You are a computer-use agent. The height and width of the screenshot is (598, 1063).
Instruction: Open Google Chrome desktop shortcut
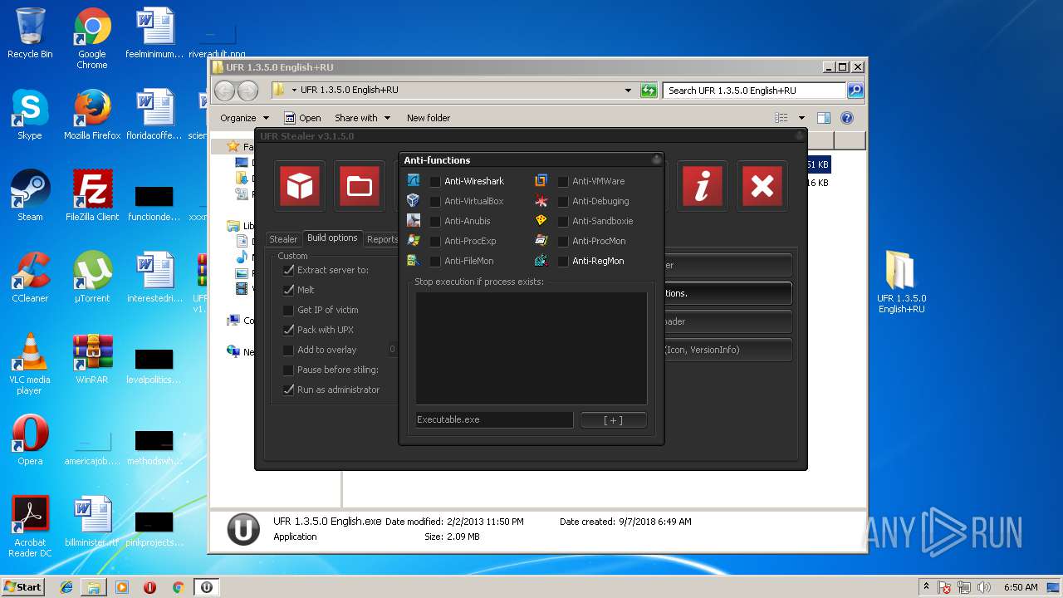pos(92,39)
